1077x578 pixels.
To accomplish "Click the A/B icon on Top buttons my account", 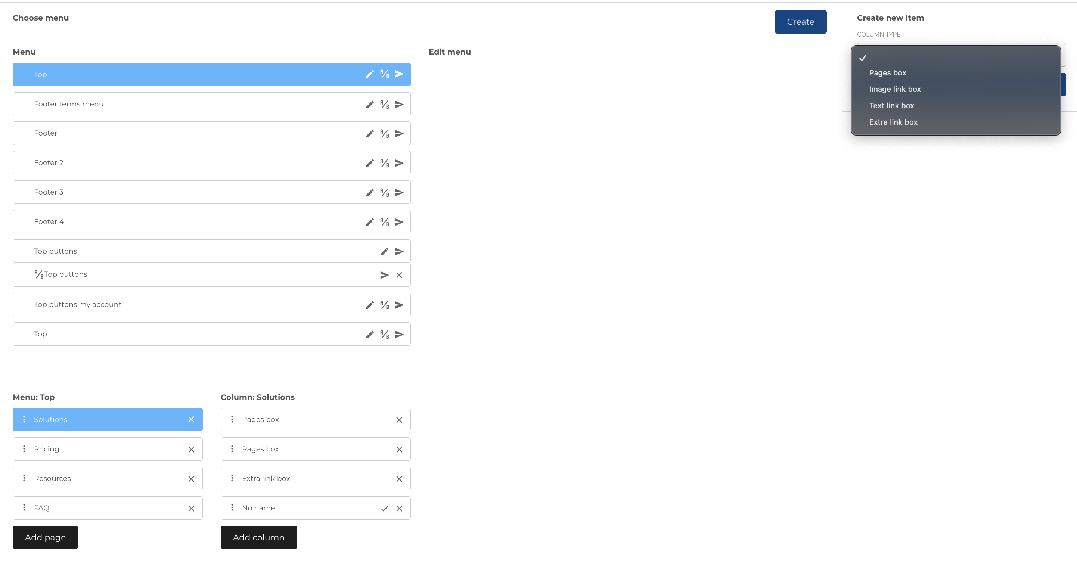I will (384, 305).
